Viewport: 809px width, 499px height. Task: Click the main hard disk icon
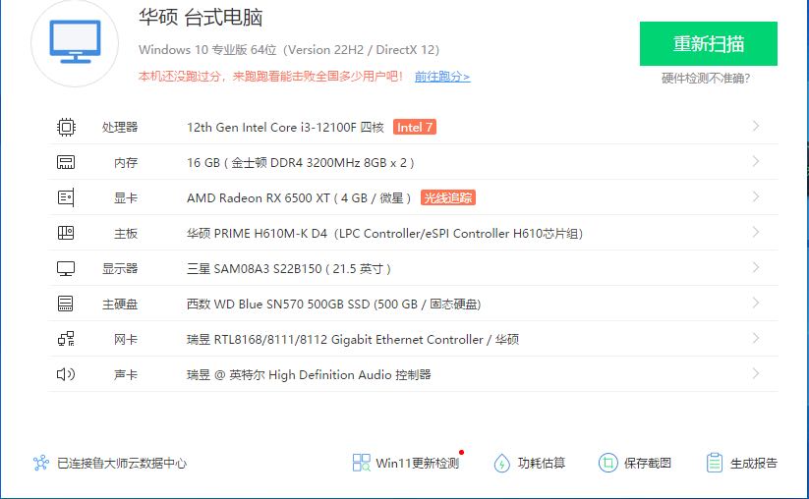[66, 304]
